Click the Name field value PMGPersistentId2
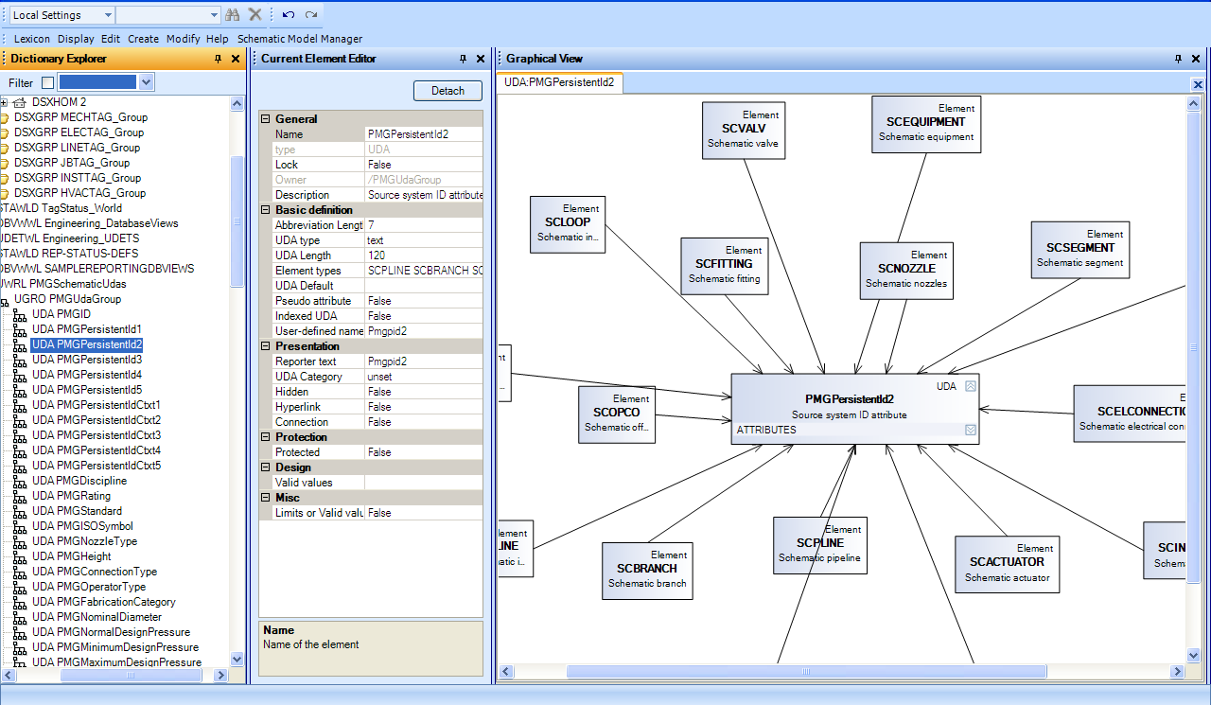Viewport: 1211px width, 705px height. coord(424,134)
